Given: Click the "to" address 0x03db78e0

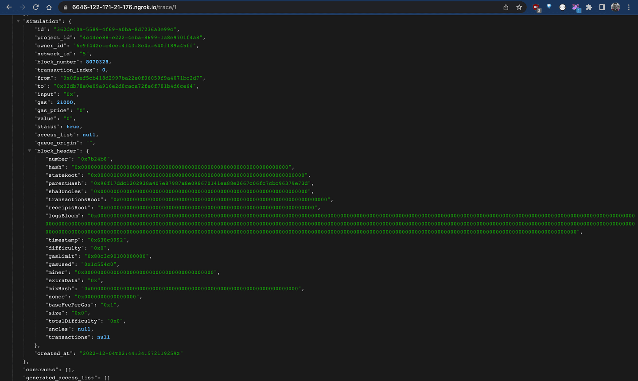Looking at the screenshot, I should pos(126,86).
